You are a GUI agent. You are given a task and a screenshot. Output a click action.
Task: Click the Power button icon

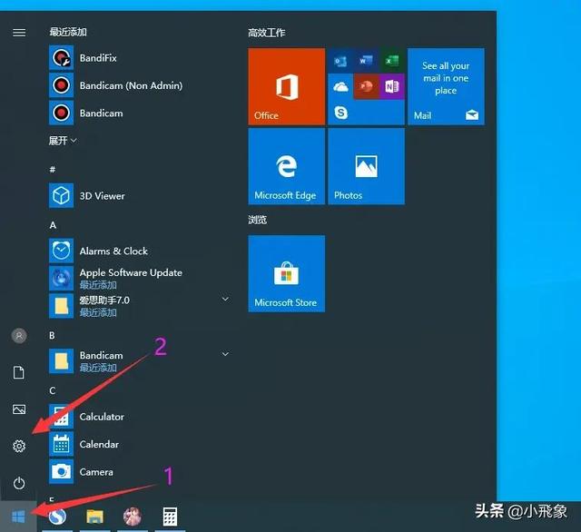[19, 483]
